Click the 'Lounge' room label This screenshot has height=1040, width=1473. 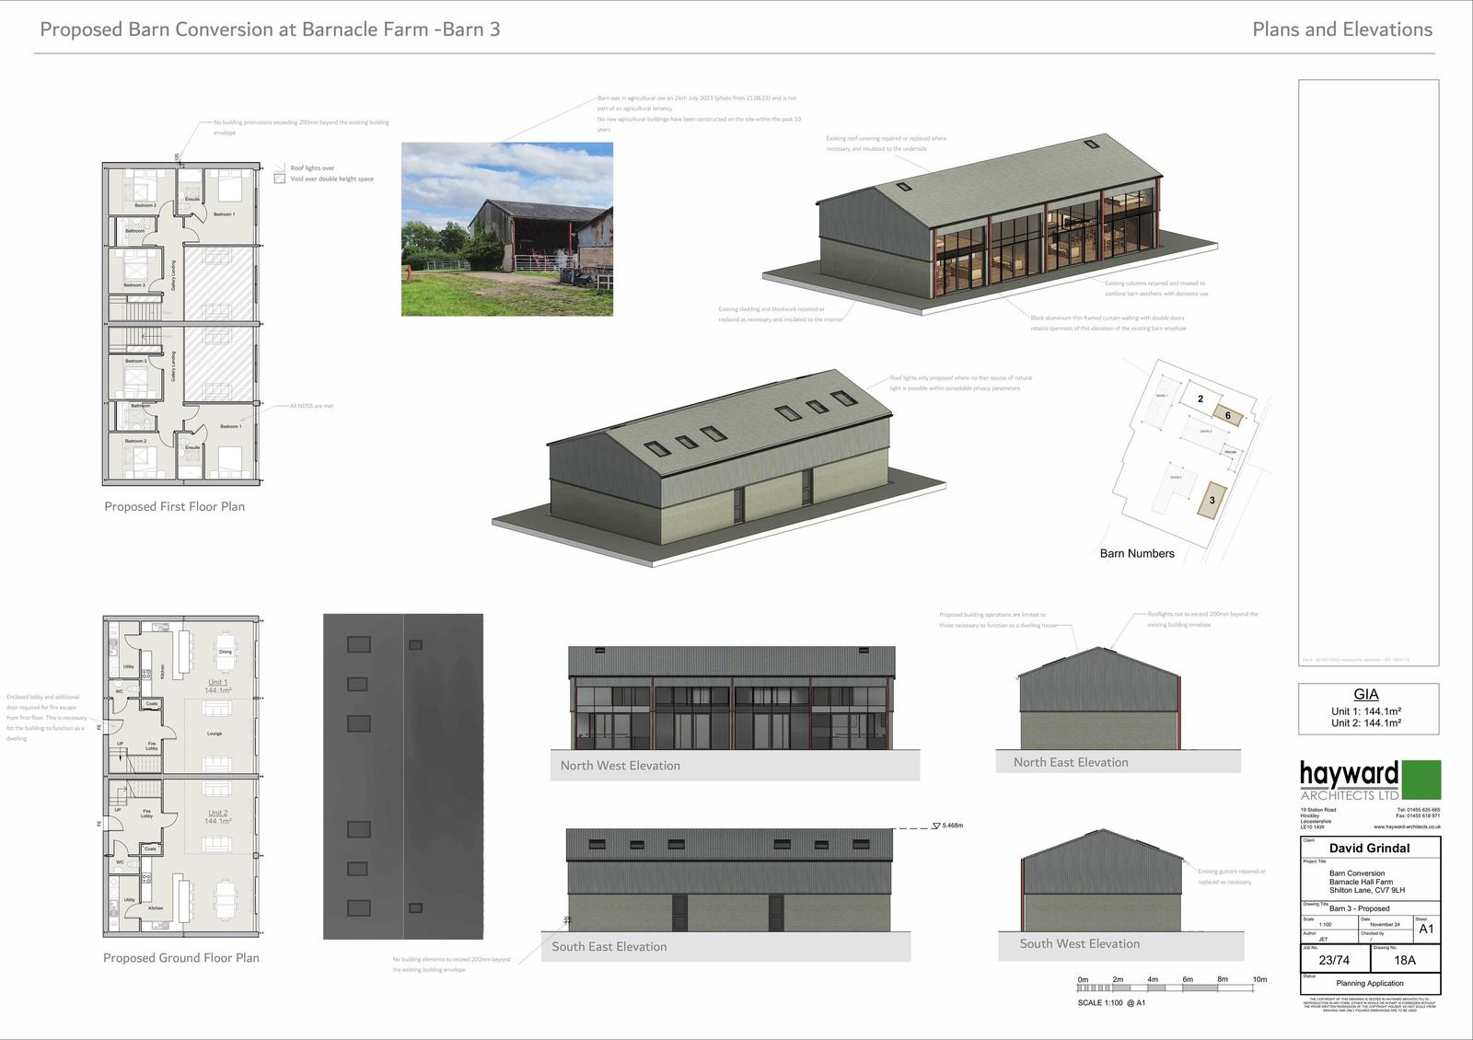pyautogui.click(x=215, y=734)
